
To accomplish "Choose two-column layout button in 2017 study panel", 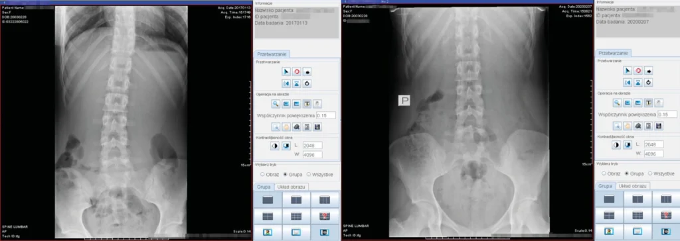I will tap(296, 200).
